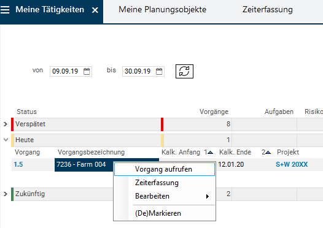
Task: Open calendar picker for bis date
Action: pyautogui.click(x=159, y=71)
